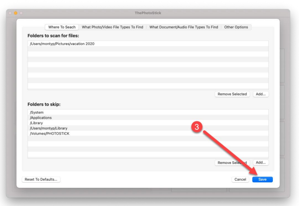Minimize the ThePhotoStick window

(16, 13)
